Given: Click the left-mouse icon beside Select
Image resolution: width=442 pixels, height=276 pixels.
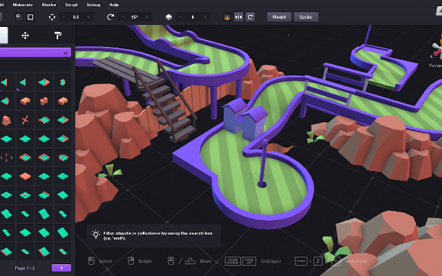Looking at the screenshot, I should coord(91,261).
